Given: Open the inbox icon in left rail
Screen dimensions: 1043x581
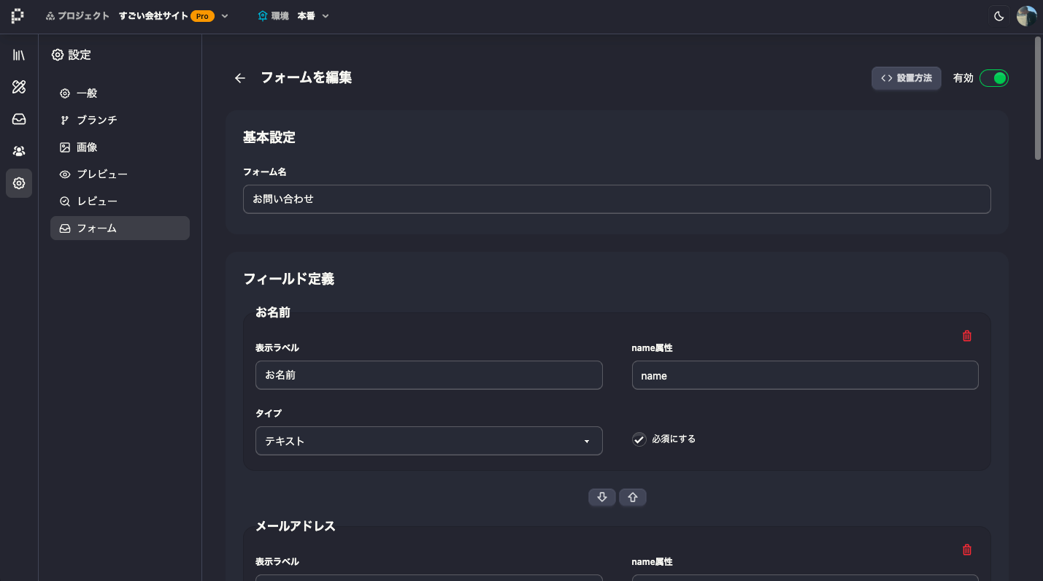Looking at the screenshot, I should click(x=19, y=119).
